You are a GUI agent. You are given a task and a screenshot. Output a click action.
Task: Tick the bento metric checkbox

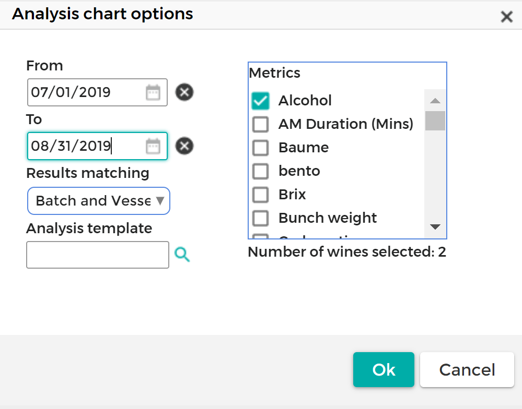pyautogui.click(x=260, y=171)
